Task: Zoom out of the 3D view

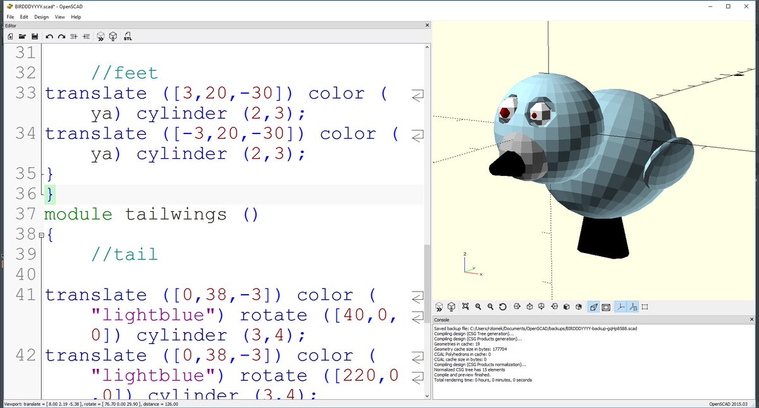Action: click(490, 307)
